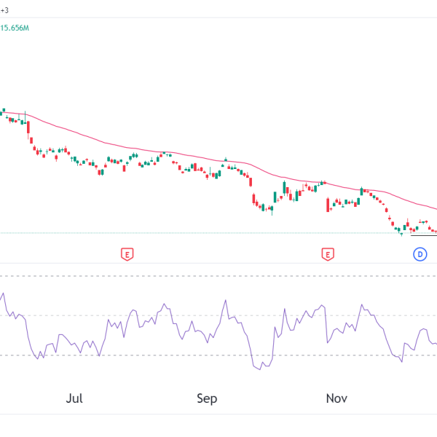Click the lowest RSI trough in late September
437x437 pixels.
coord(260,369)
